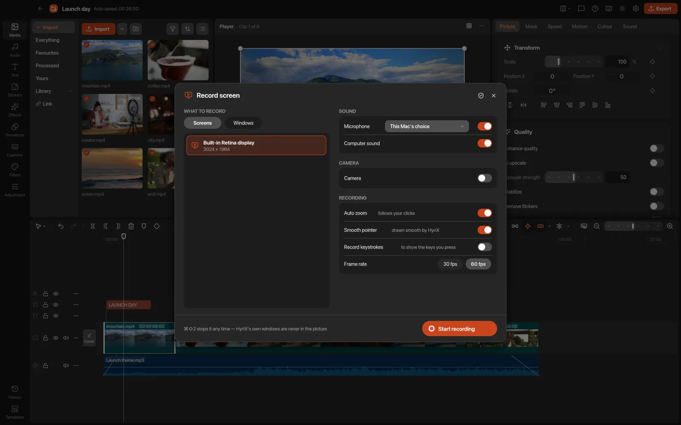Click the back arrow beside Launch day
Screen dimensions: 681x425
(40, 8)
